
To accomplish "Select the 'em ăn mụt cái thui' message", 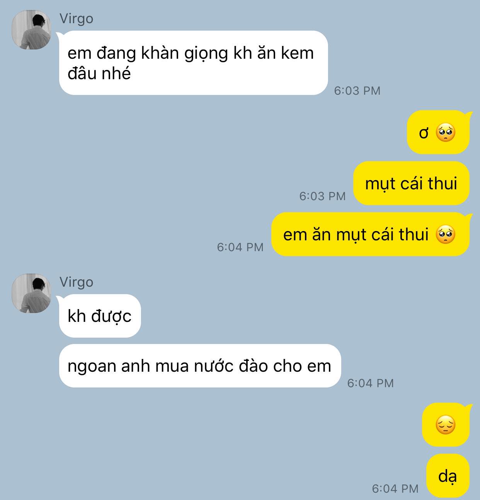I will click(x=370, y=235).
